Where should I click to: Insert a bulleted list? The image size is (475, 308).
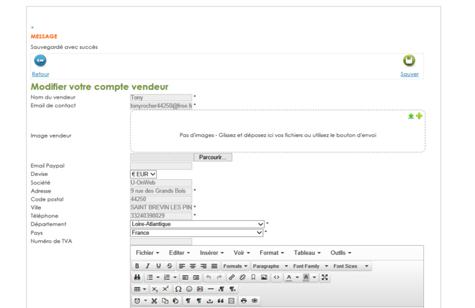click(150, 277)
